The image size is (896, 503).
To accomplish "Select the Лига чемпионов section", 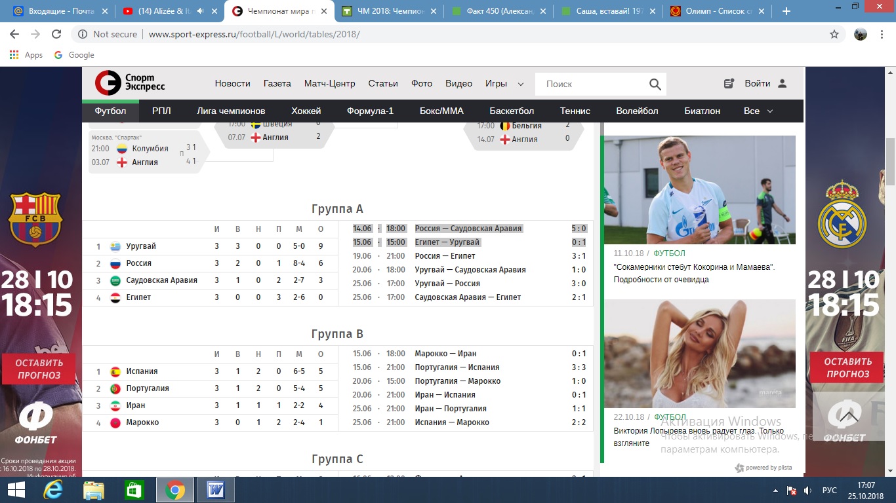I will tap(231, 111).
